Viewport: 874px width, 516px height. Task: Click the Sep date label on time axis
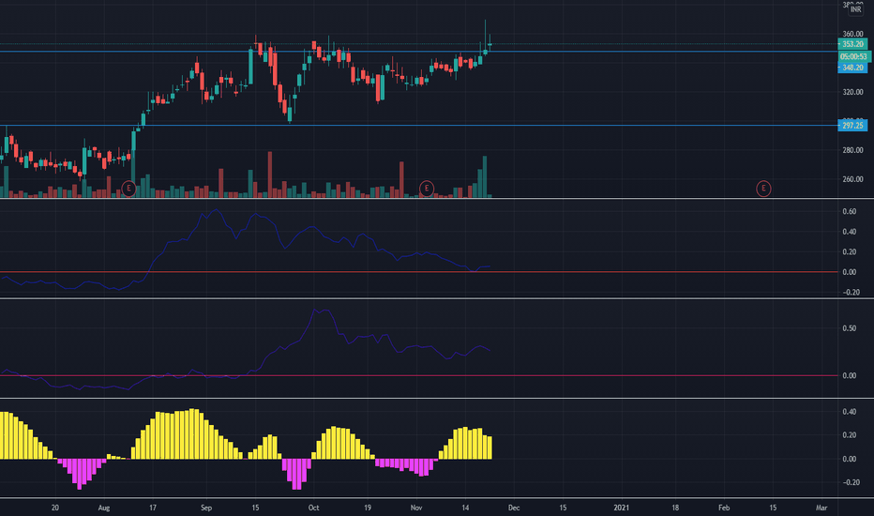pos(206,508)
